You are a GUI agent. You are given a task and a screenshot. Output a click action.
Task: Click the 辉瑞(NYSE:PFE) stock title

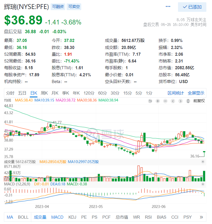pyautogui.click(x=26, y=7)
